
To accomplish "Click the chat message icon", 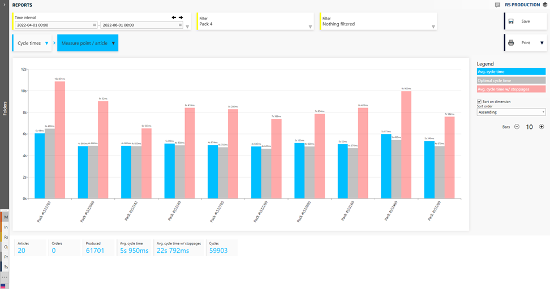I will coord(497,5).
